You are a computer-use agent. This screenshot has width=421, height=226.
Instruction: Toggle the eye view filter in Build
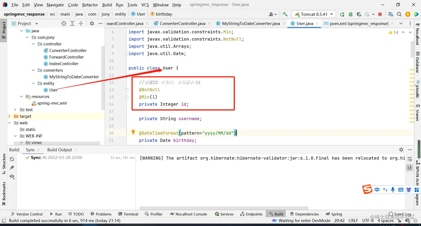coord(12,176)
